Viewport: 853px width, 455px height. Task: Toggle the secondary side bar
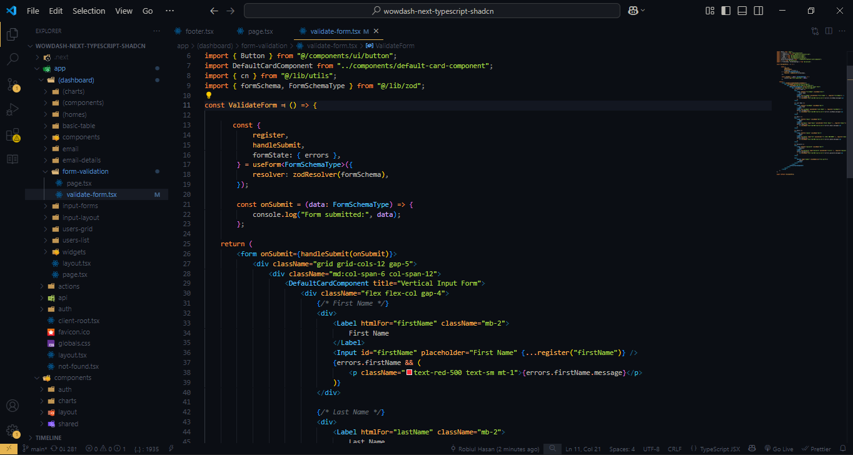pos(758,11)
